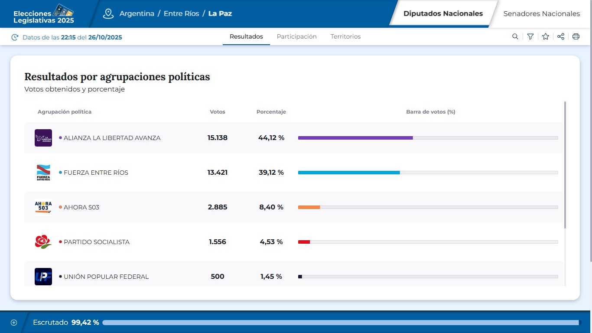This screenshot has height=333, width=592.
Task: Click the clock icon next to data timestamp
Action: [x=15, y=37]
